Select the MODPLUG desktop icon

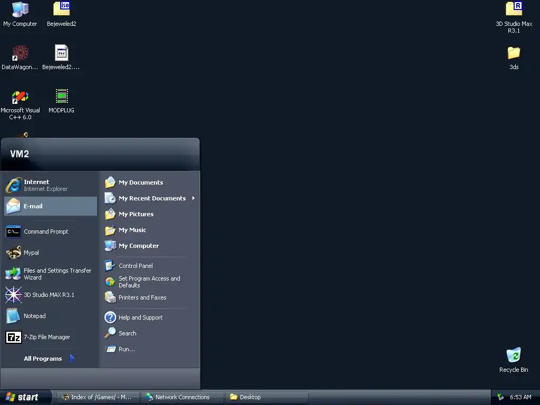click(61, 101)
